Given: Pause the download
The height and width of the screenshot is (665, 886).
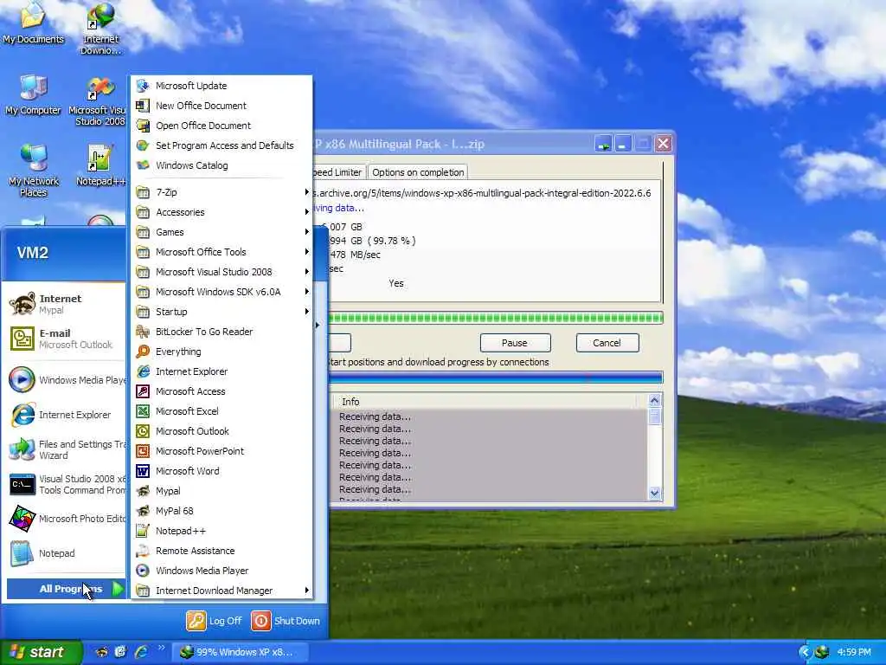Looking at the screenshot, I should pos(515,343).
